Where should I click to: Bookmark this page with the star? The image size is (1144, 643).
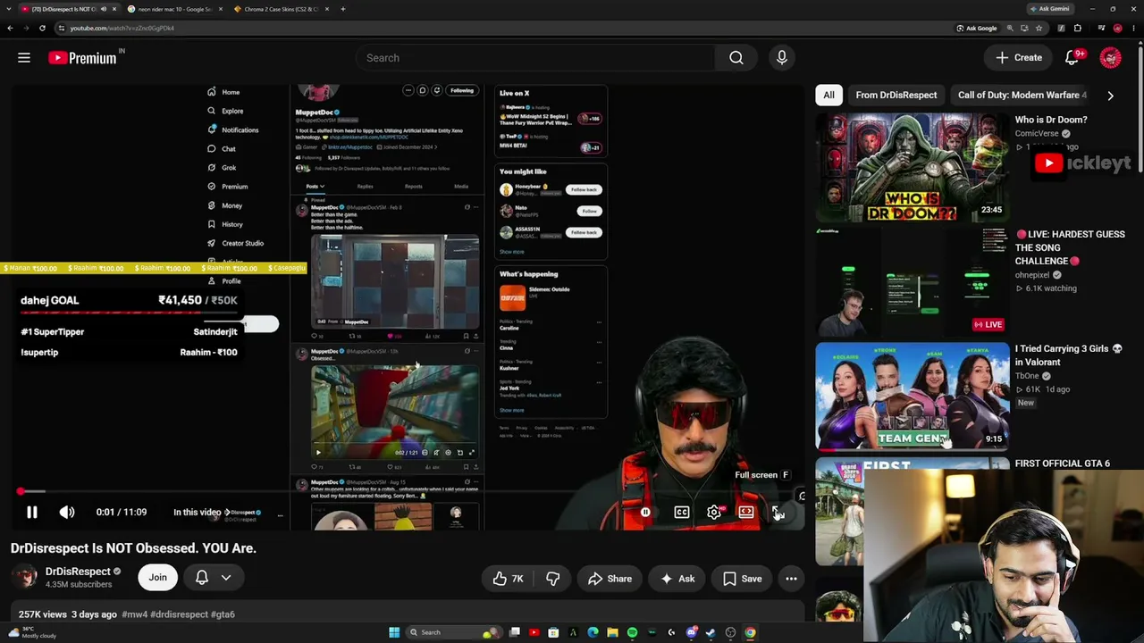1039,28
